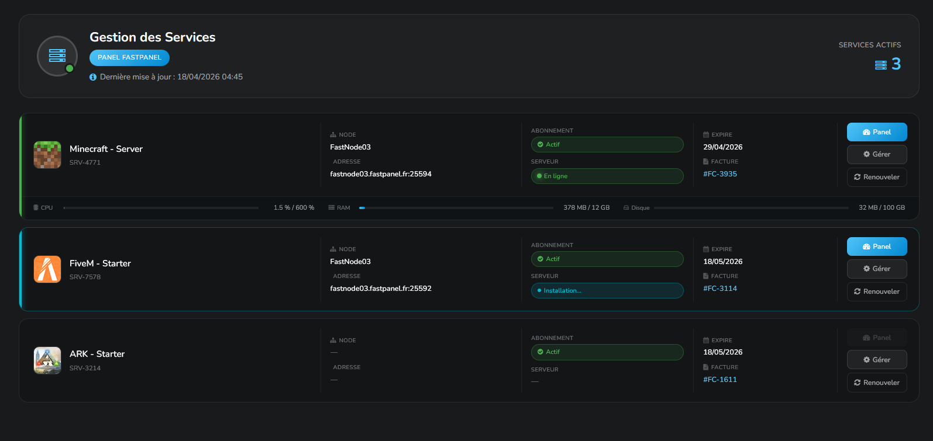This screenshot has height=441, width=933.
Task: Open invoice link #FC-3935
Action: (720, 174)
